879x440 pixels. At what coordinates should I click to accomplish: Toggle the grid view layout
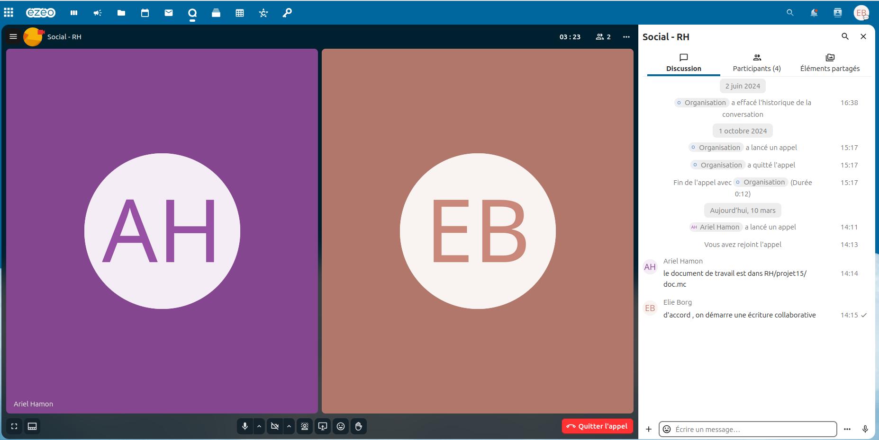click(32, 426)
